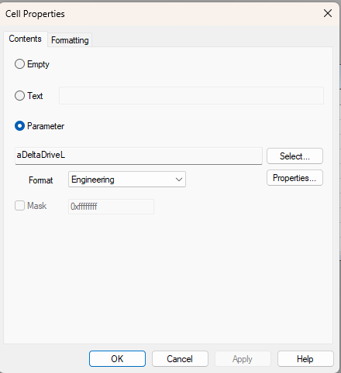Dismiss changes with the Cancel button
The image size is (341, 373).
pos(180,359)
